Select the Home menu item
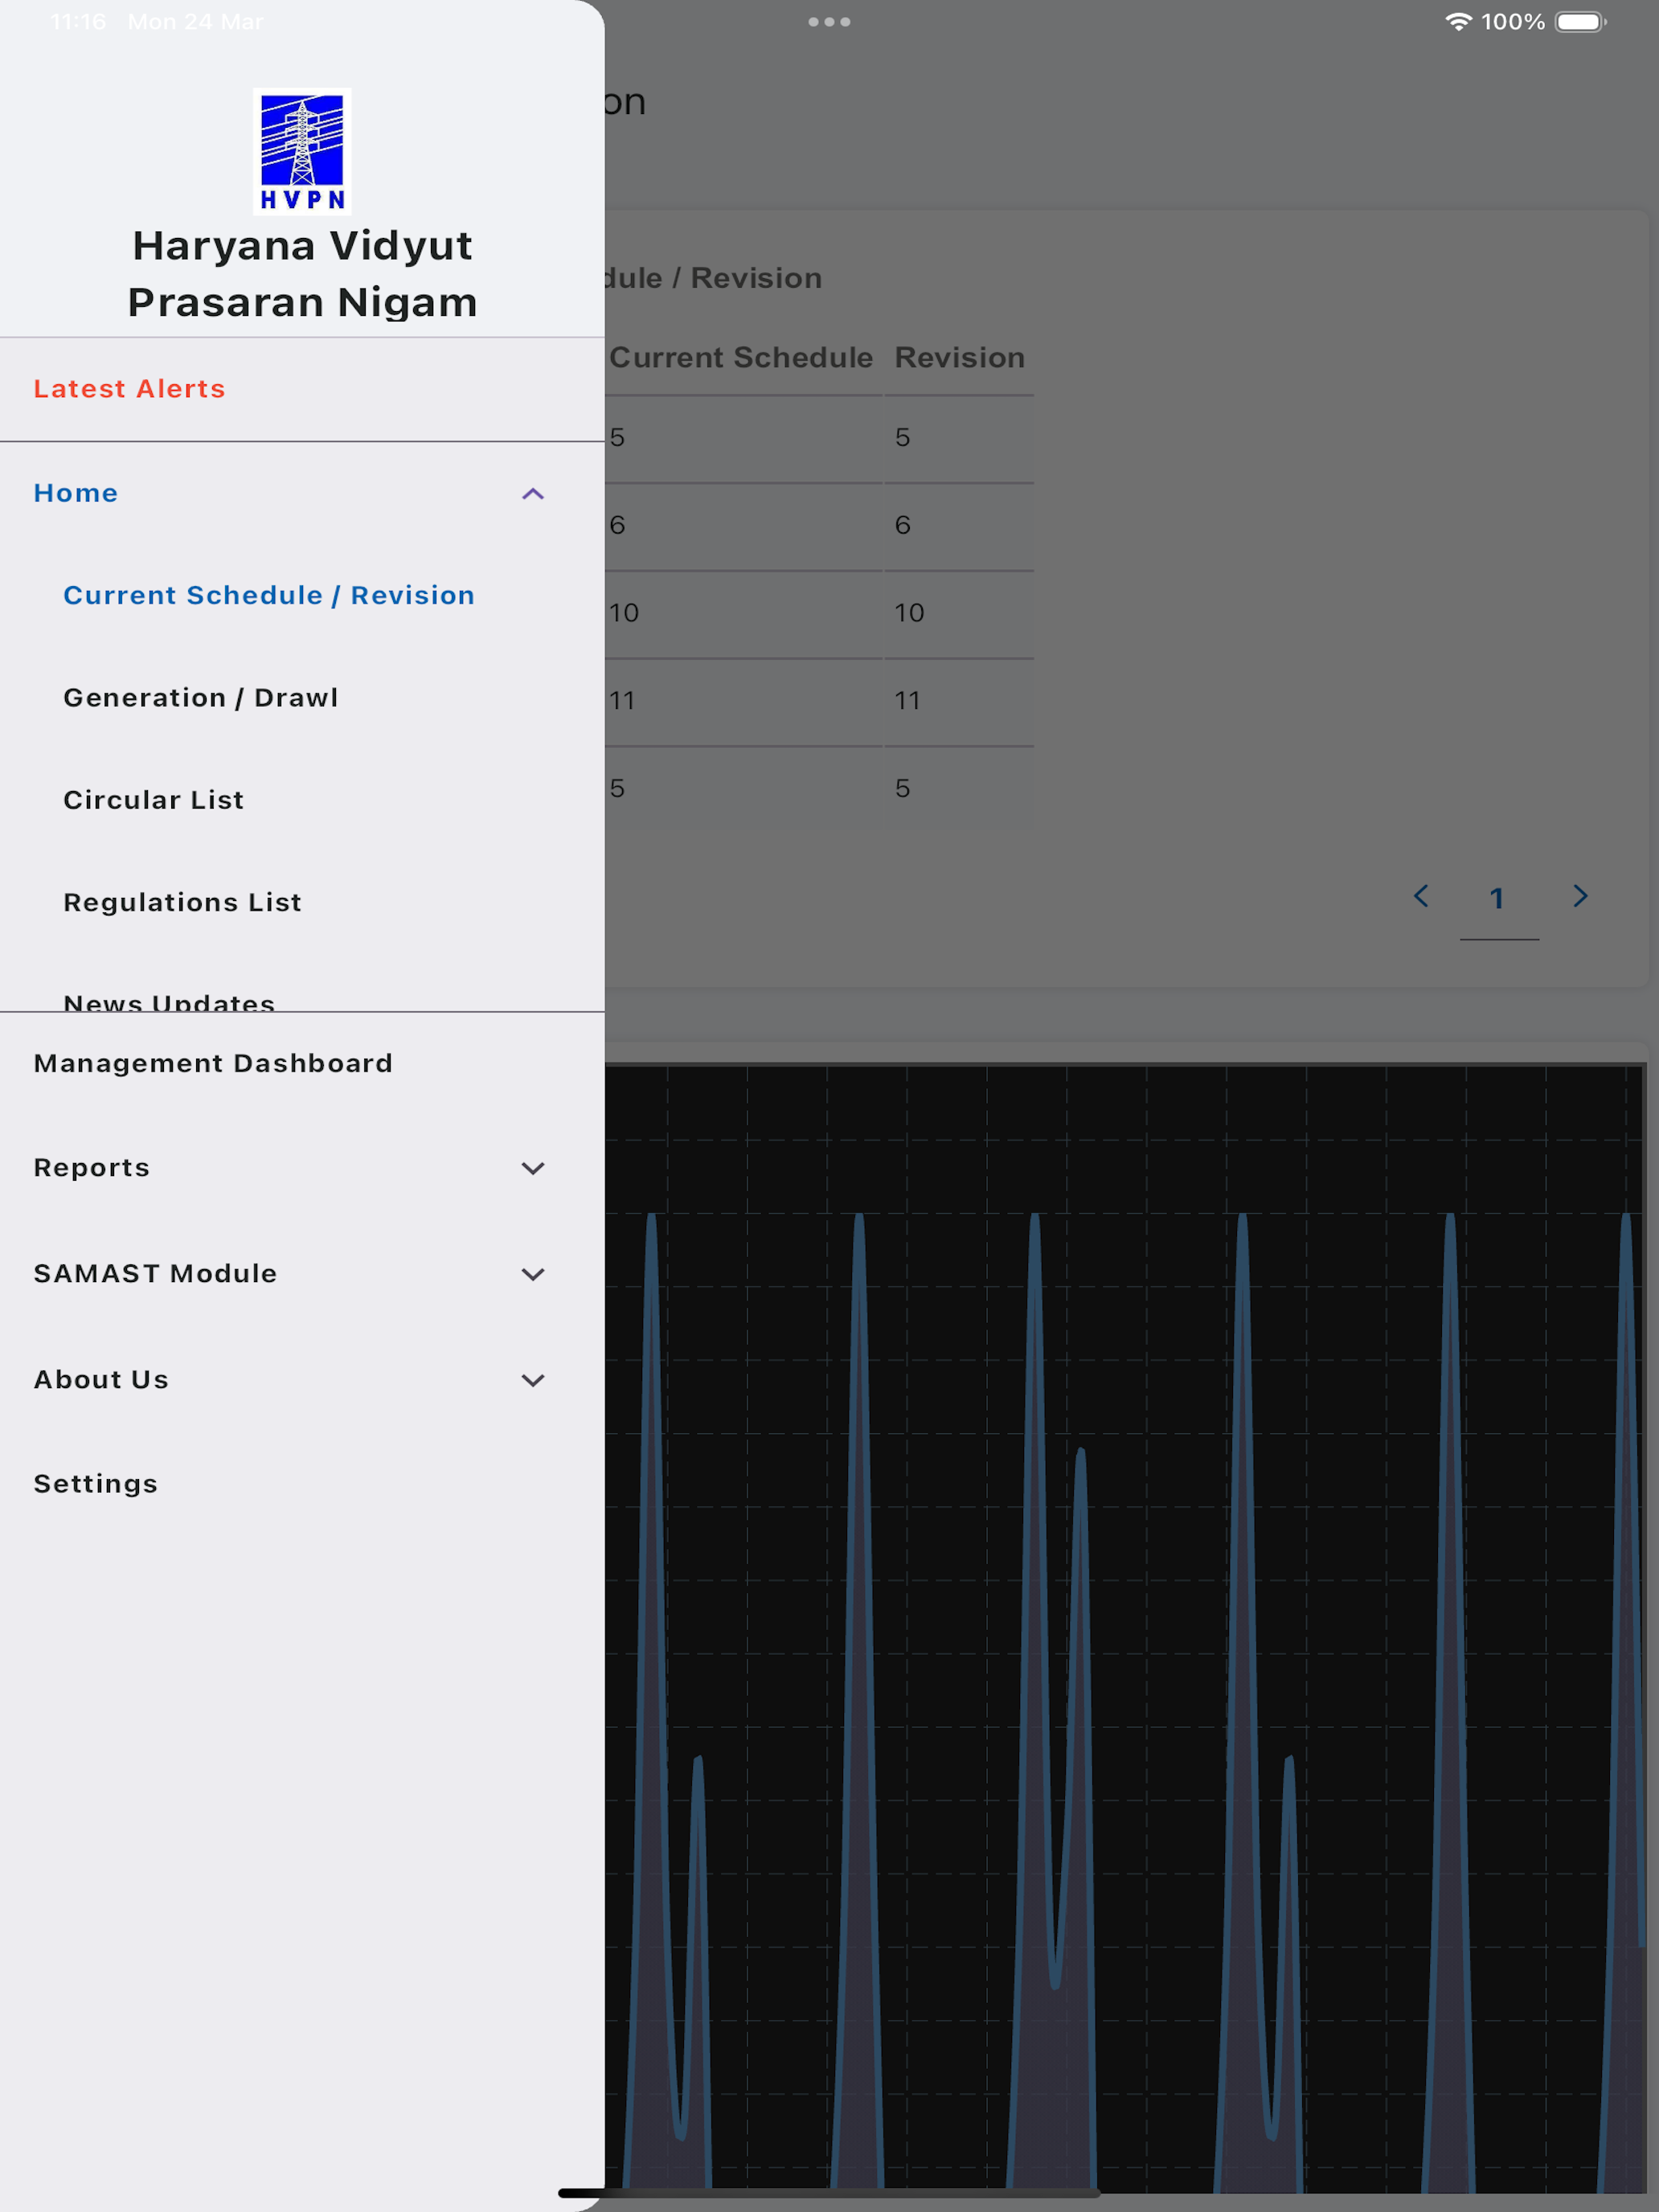The image size is (1659, 2212). [x=76, y=493]
